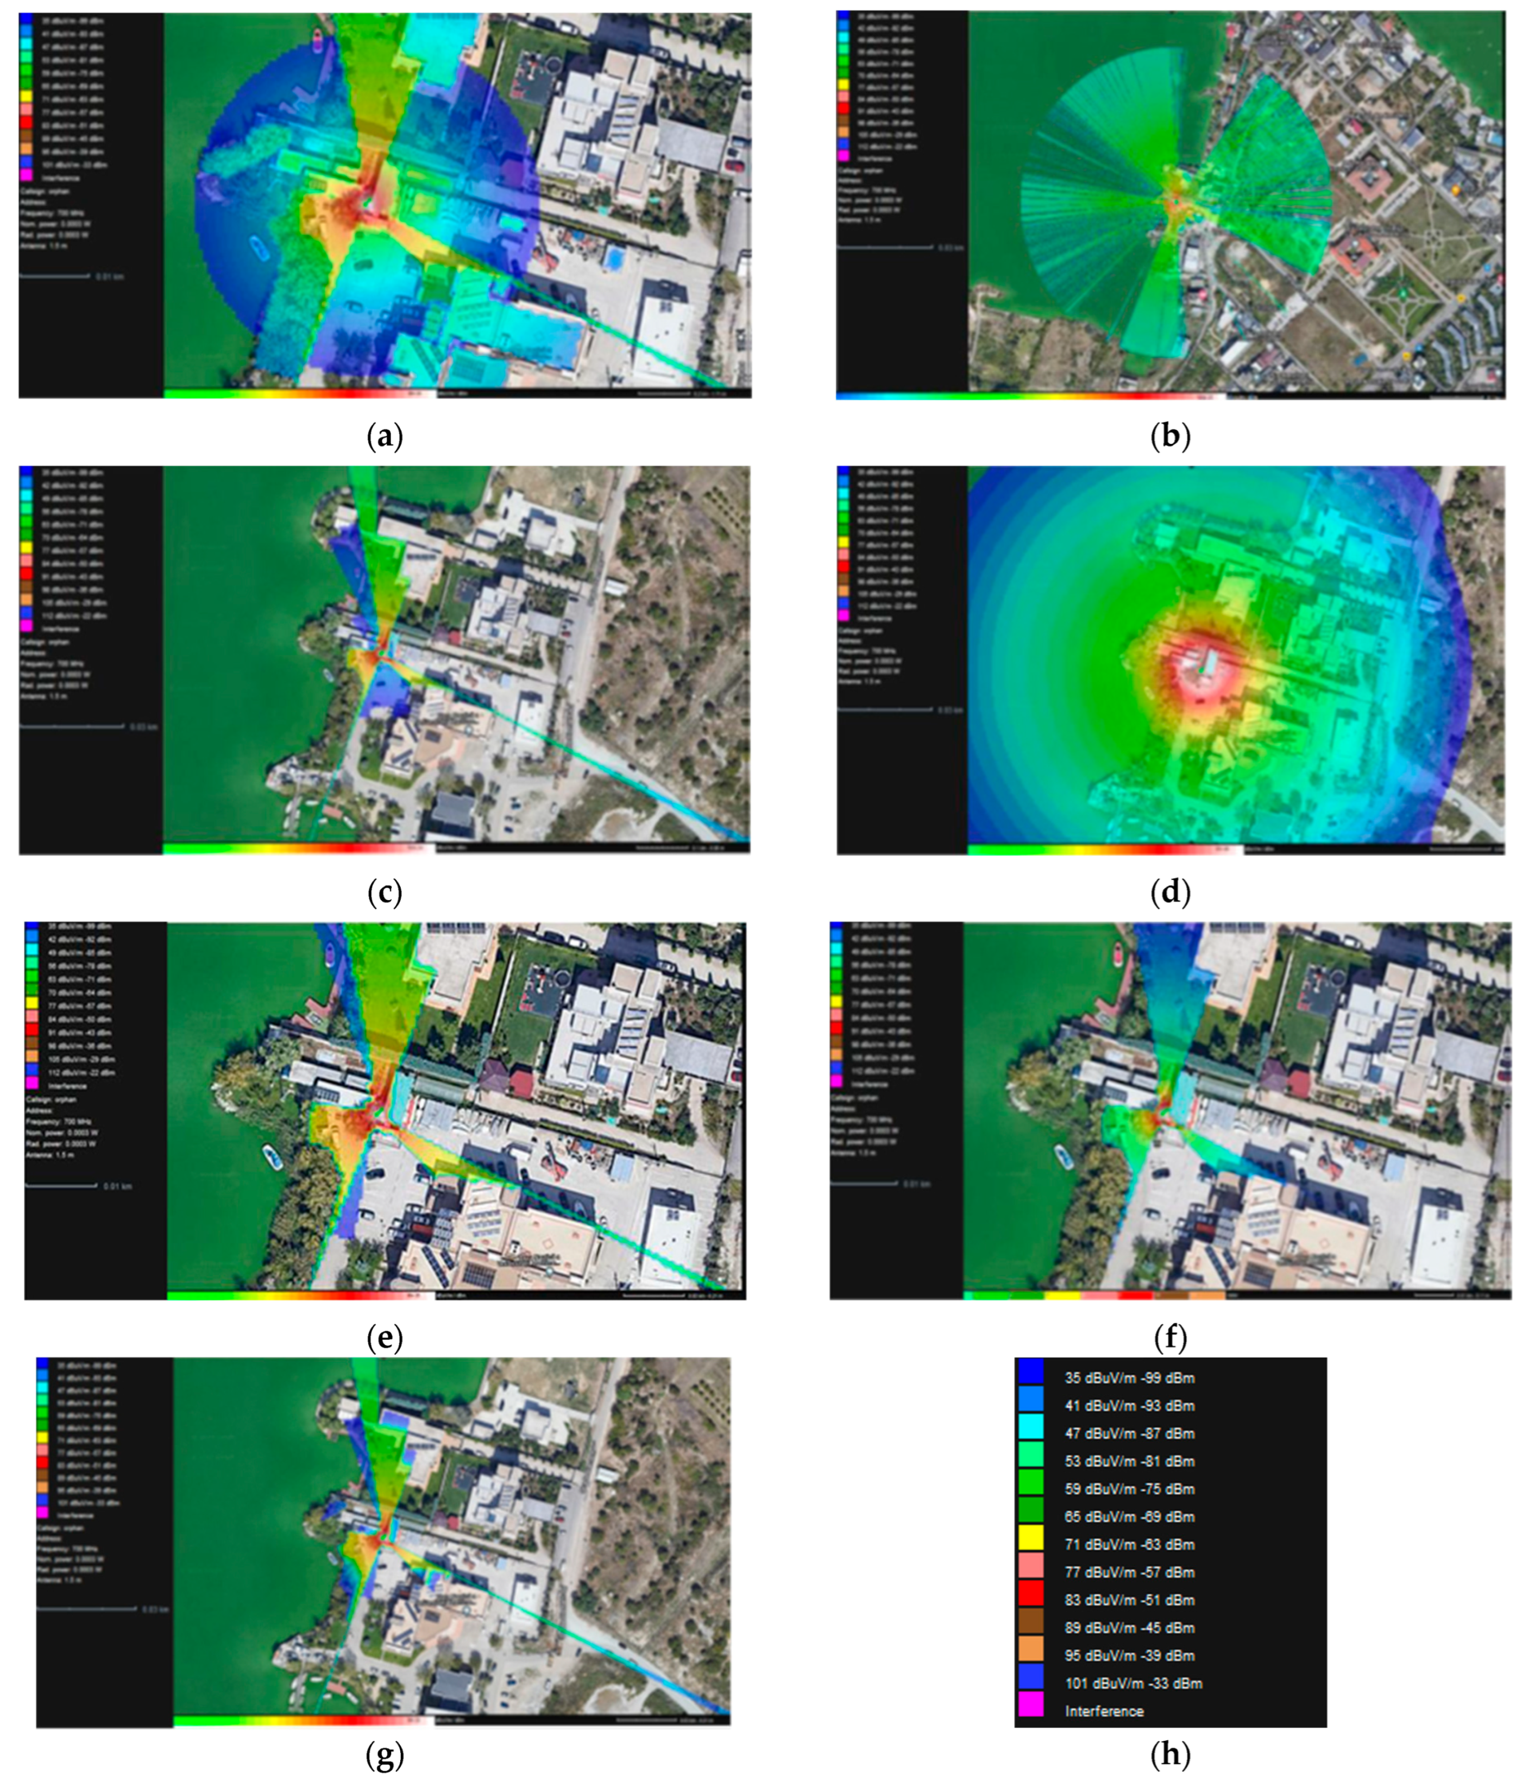
Task: Select the magenta Interference swatch in legend panel (h)
Action: point(1030,1703)
